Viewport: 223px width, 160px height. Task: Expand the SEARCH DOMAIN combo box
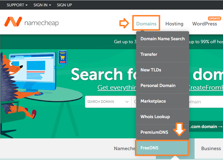click(x=108, y=102)
